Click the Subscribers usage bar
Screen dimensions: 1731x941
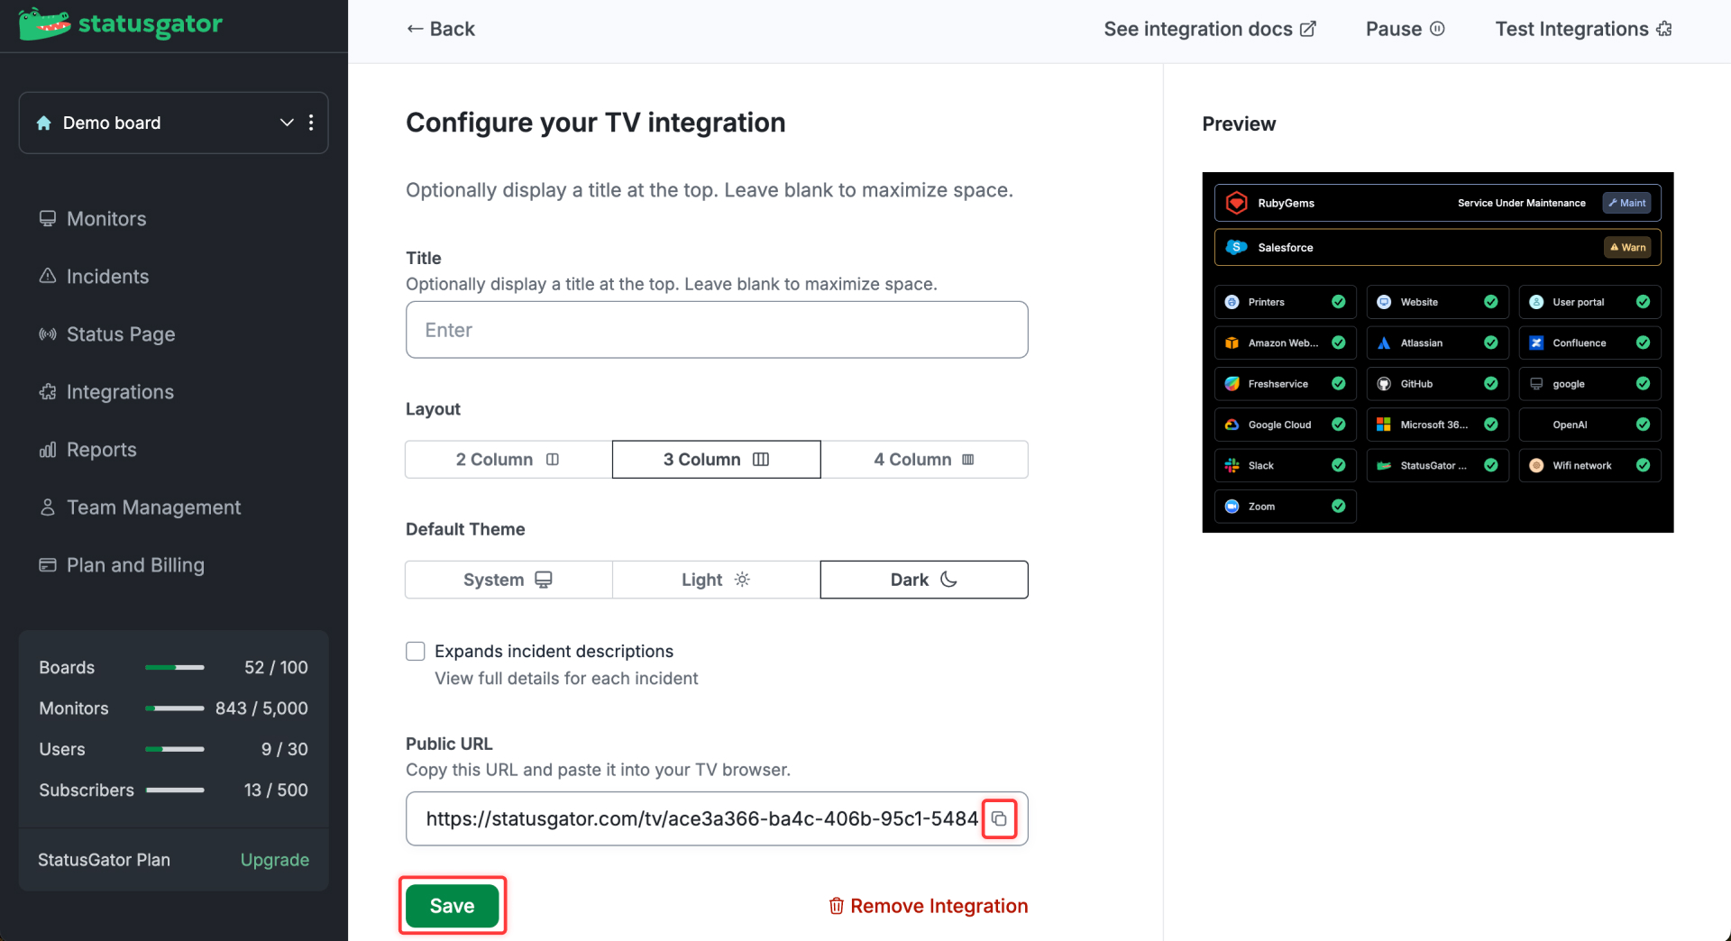click(x=175, y=790)
